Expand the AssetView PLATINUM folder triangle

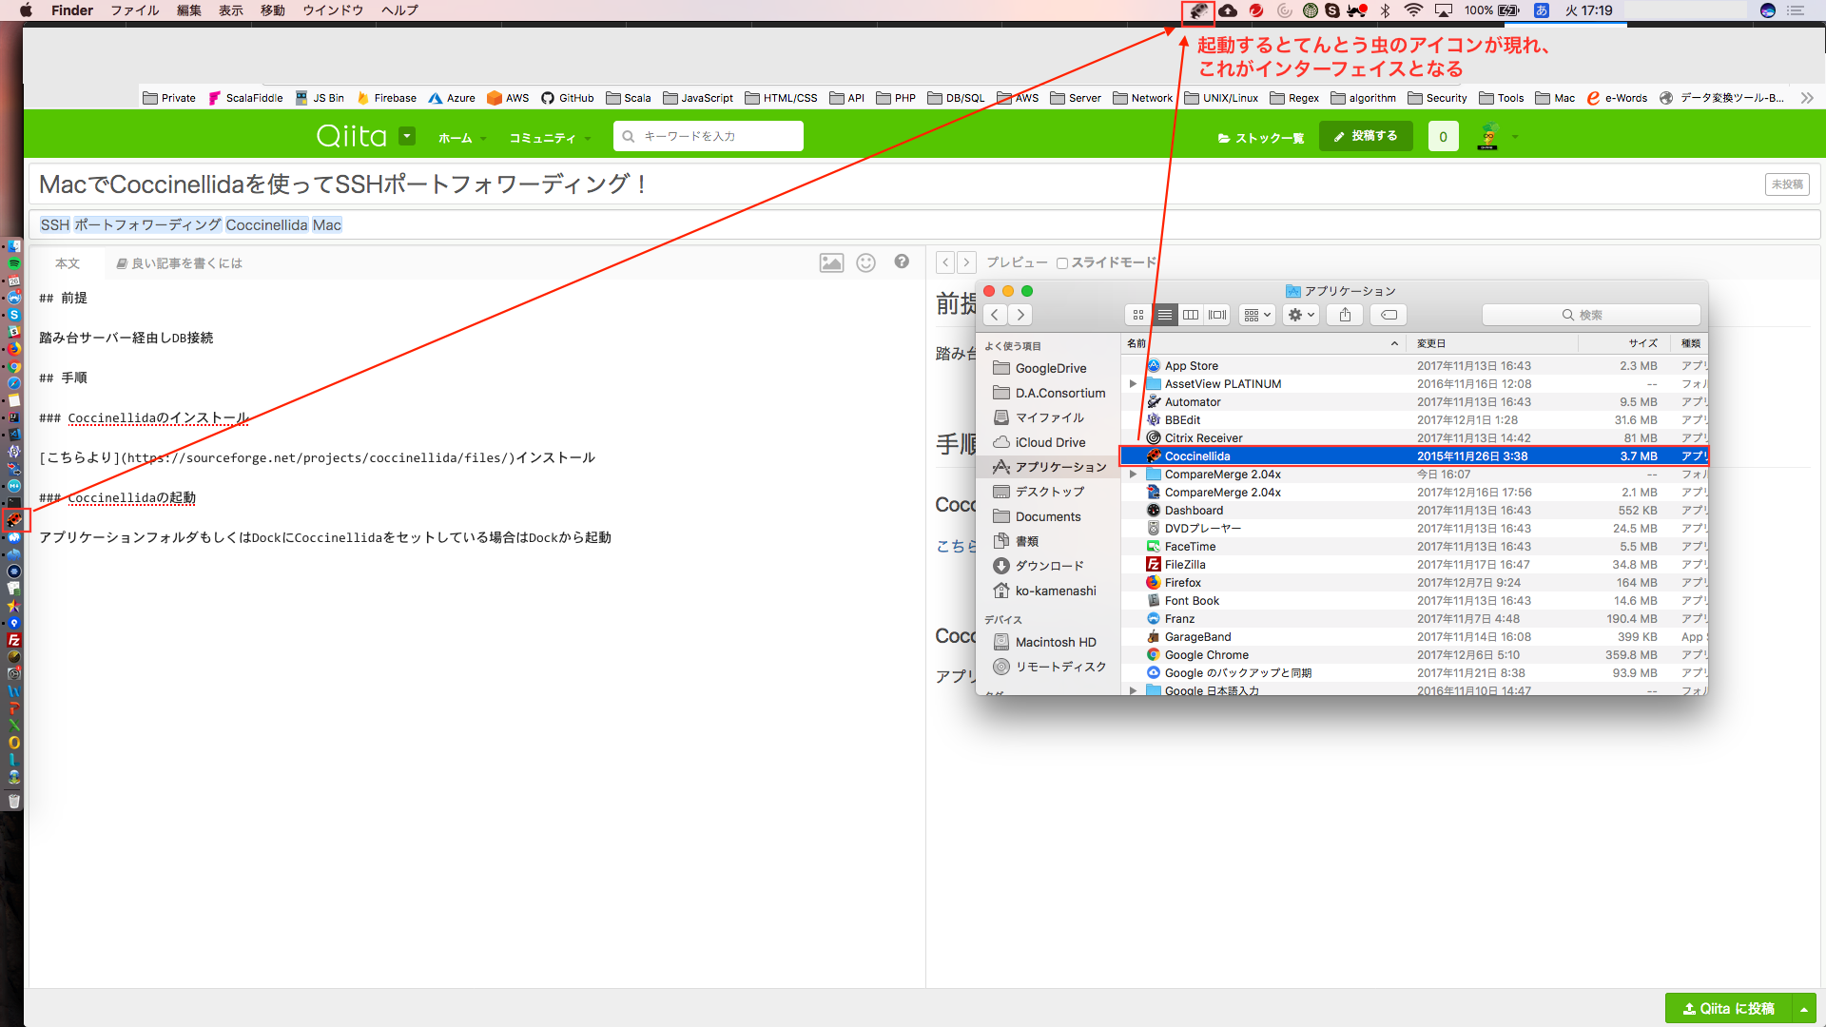[x=1133, y=384]
